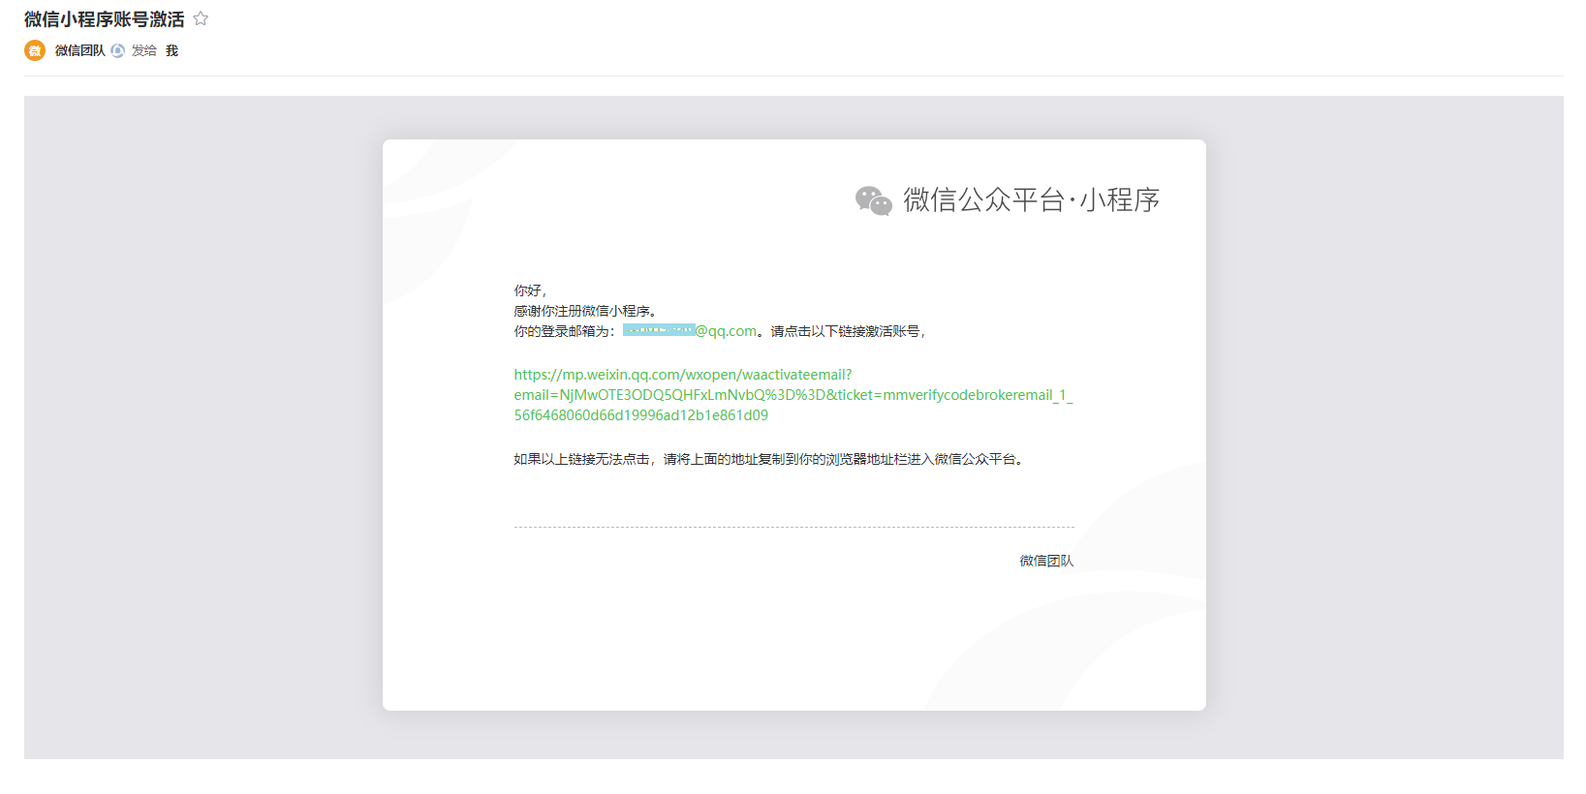Click the 你好 greeting line

point(529,290)
